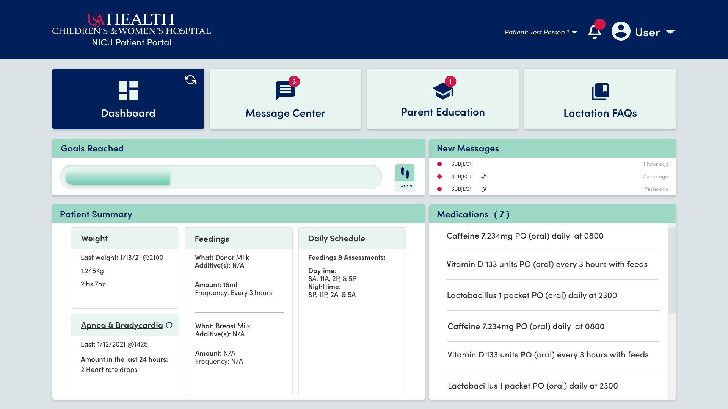The image size is (728, 409).
Task: Click the Lactation FAQs bookmark icon
Action: [x=600, y=92]
